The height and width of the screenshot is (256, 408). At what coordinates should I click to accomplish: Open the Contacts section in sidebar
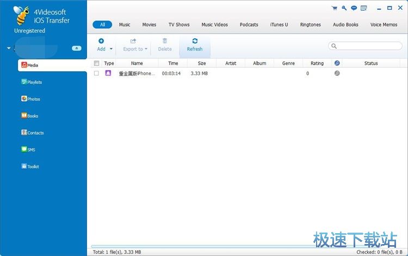pos(35,133)
